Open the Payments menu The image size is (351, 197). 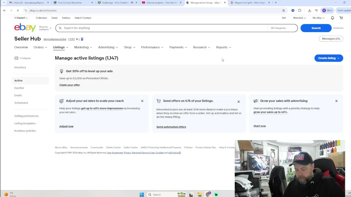coord(178,47)
